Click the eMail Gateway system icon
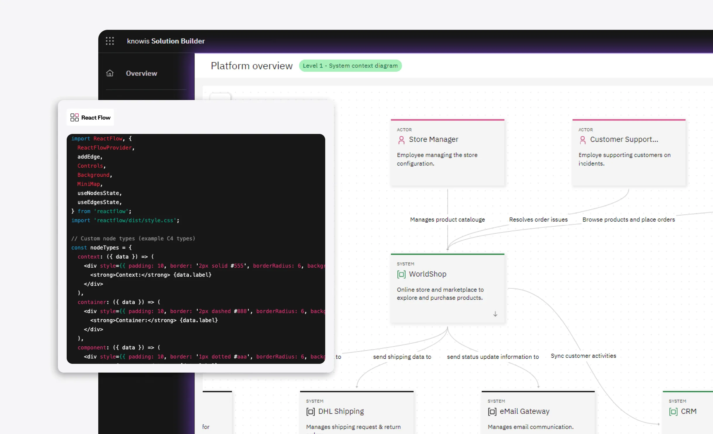This screenshot has width=713, height=434. pyautogui.click(x=492, y=411)
